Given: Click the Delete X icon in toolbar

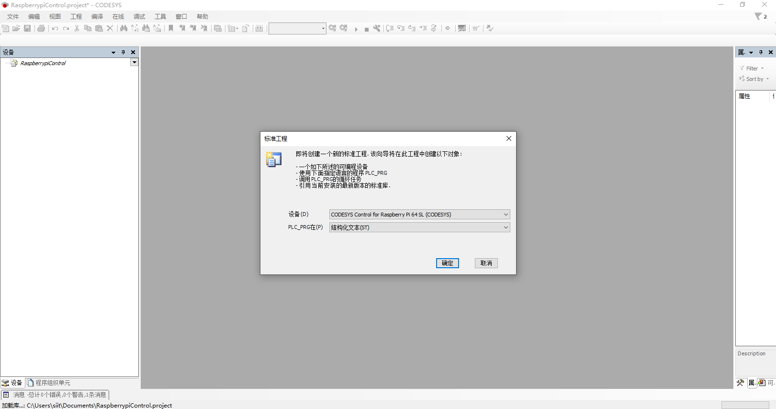Looking at the screenshot, I should coord(110,28).
